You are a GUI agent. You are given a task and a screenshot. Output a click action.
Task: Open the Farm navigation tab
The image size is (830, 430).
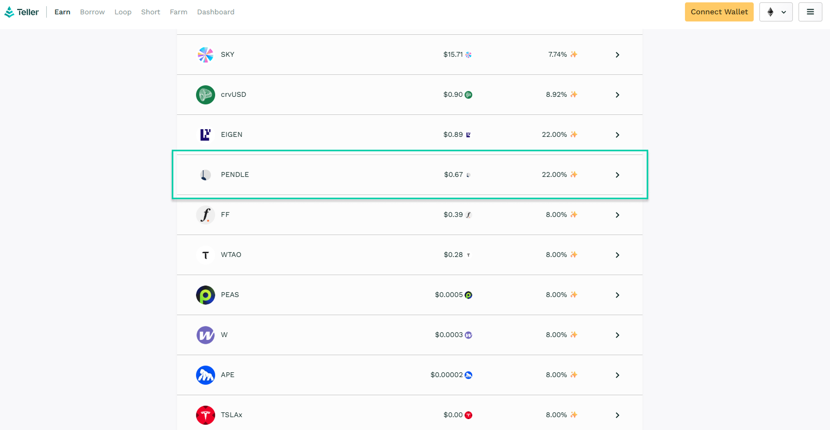178,12
